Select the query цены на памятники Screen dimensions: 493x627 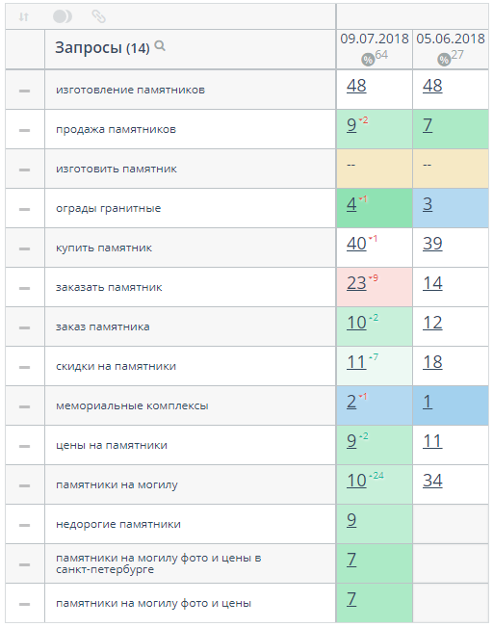pos(112,446)
